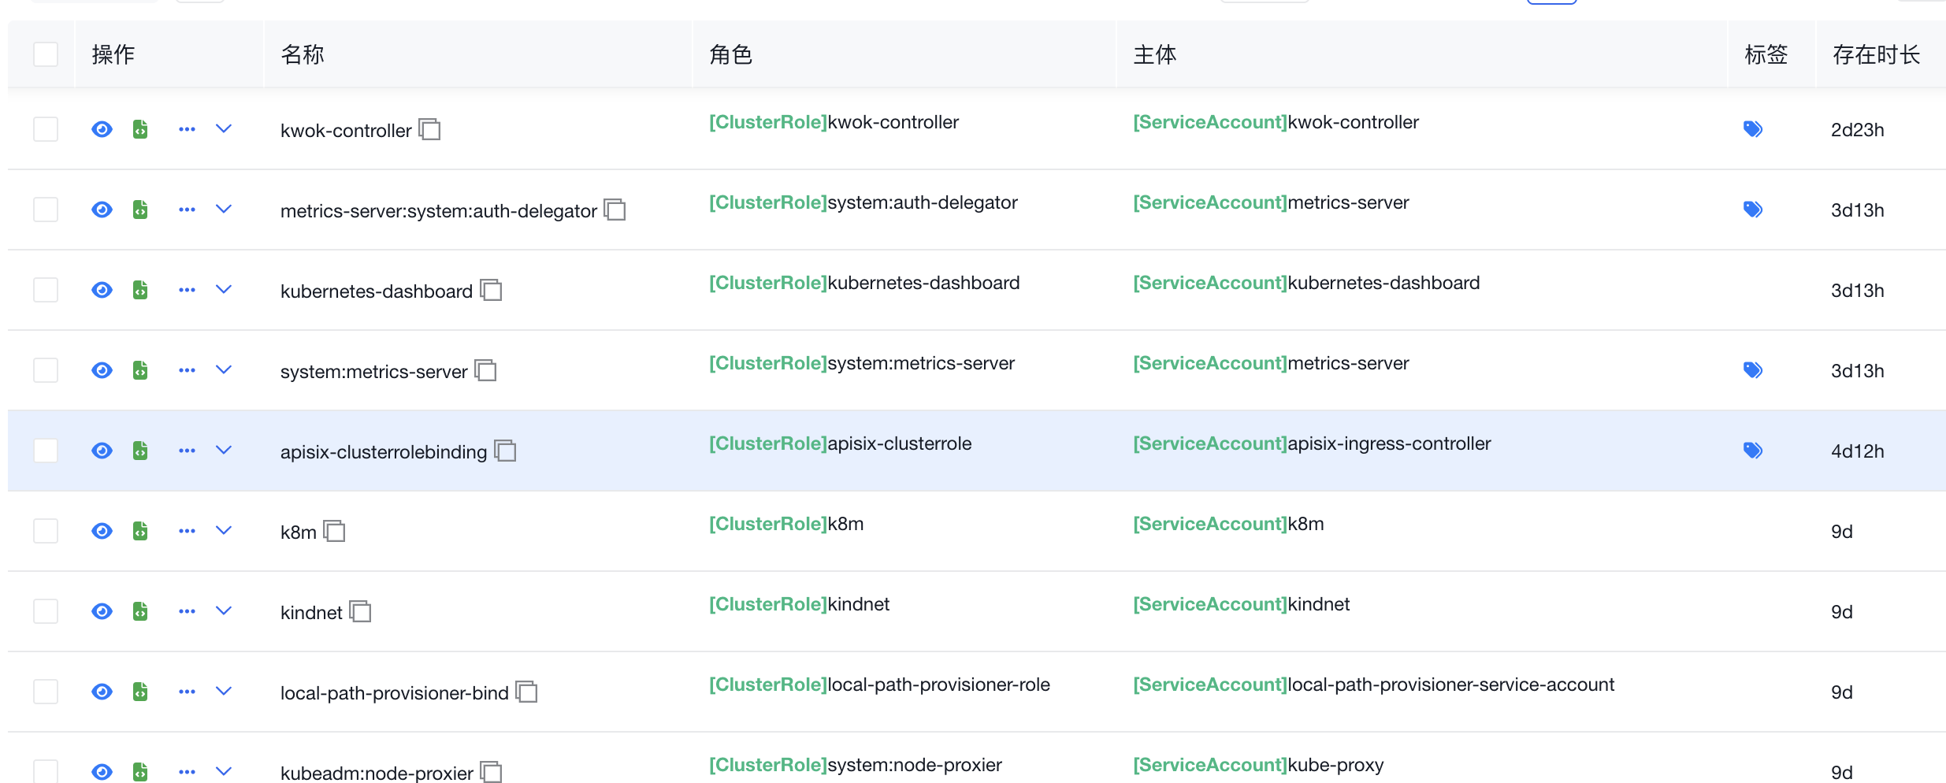The width and height of the screenshot is (1946, 783).
Task: Open ServiceAccount apisix-ingress-controller subject
Action: tap(1312, 443)
